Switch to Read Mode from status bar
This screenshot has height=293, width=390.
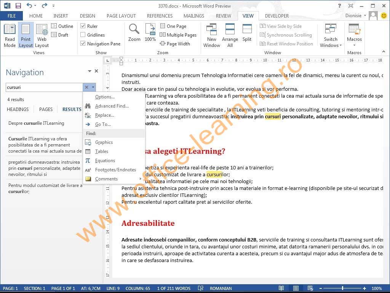[x=281, y=288]
